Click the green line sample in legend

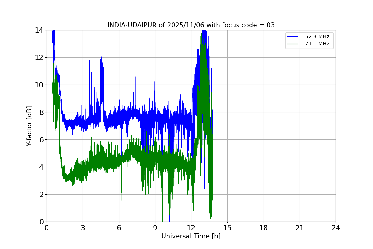[292, 44]
